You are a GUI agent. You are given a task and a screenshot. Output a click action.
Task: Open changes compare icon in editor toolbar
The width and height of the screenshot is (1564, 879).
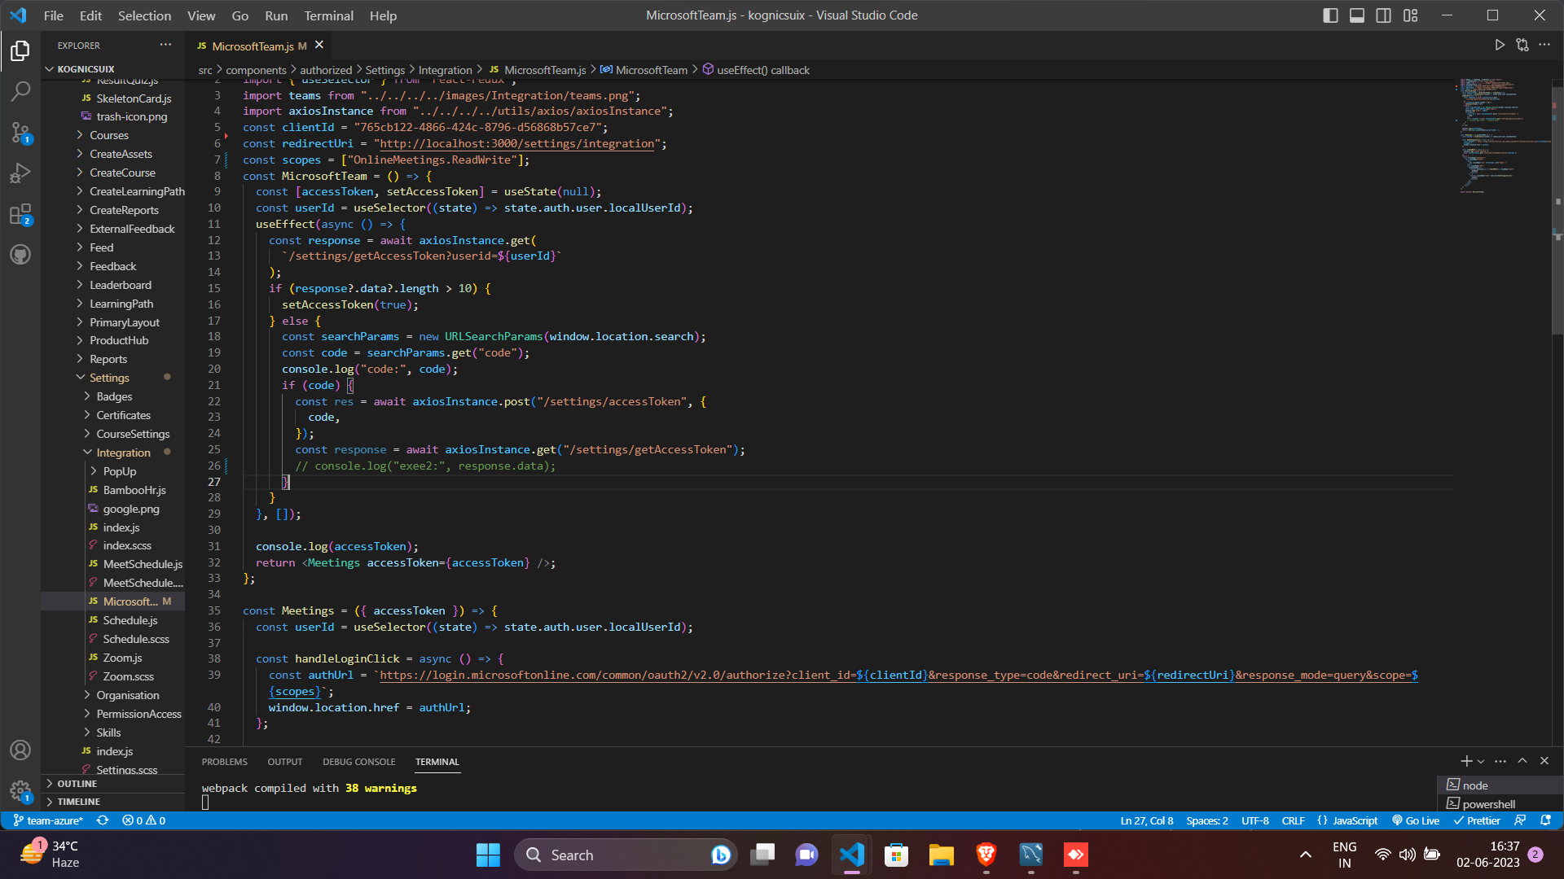coord(1522,45)
